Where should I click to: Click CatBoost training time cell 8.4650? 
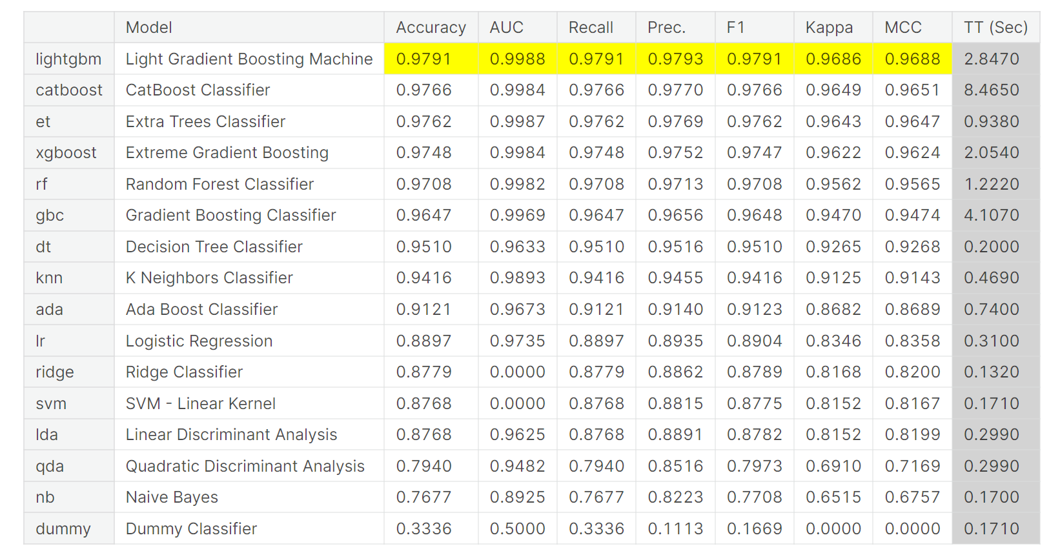coord(991,90)
